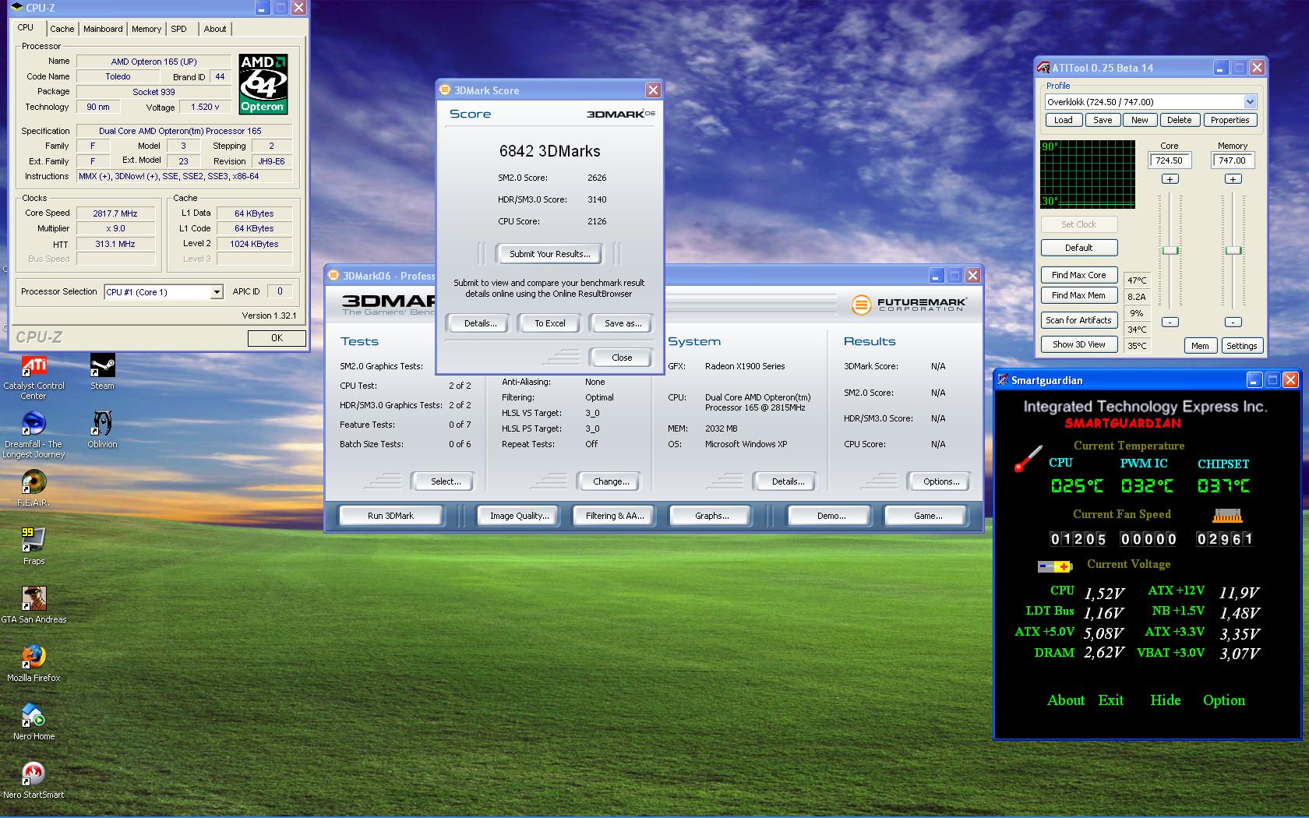Decrease Core clock with the minus button
The height and width of the screenshot is (818, 1309).
point(1170,322)
